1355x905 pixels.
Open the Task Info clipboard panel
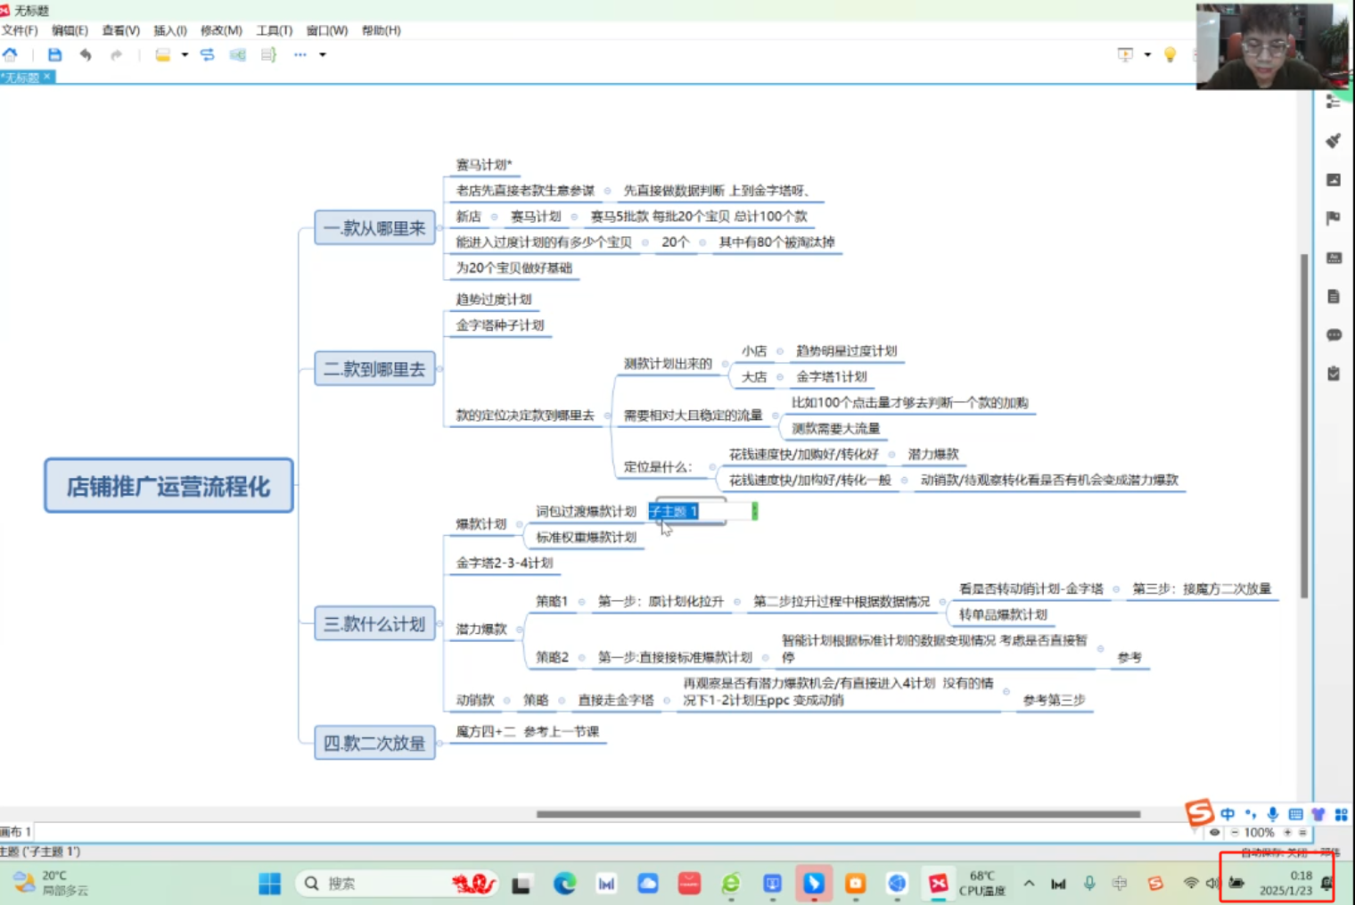(1334, 374)
